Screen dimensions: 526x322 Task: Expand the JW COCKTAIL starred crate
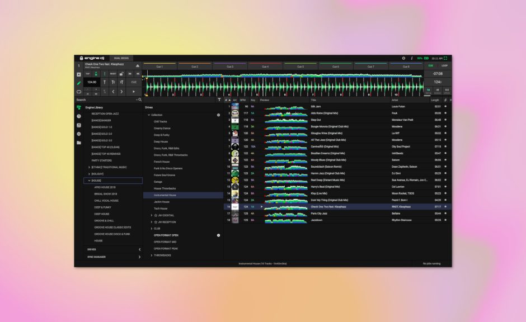pyautogui.click(x=151, y=215)
